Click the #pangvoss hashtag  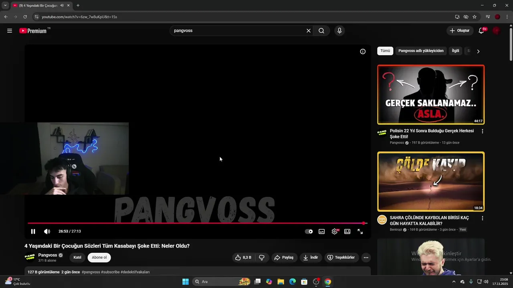pos(91,272)
